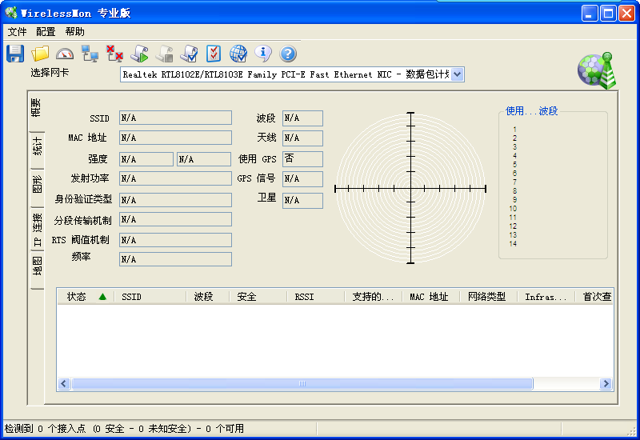Open the 文件 menu

pyautogui.click(x=17, y=32)
